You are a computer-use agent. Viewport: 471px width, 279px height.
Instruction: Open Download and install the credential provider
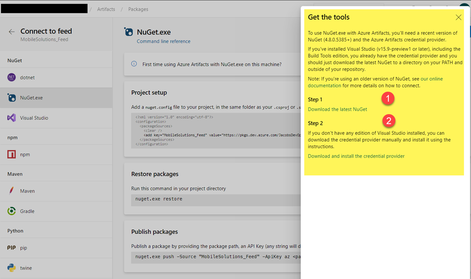(x=356, y=156)
